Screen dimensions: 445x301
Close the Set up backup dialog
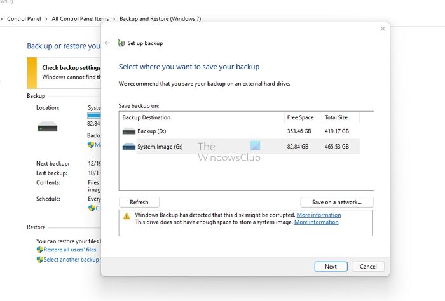point(383,29)
